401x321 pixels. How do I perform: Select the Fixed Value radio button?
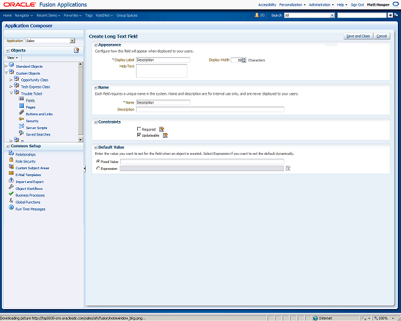point(98,162)
